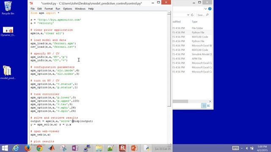Click the Action Center flag tray icon
The width and height of the screenshot is (271, 152).
[252, 148]
